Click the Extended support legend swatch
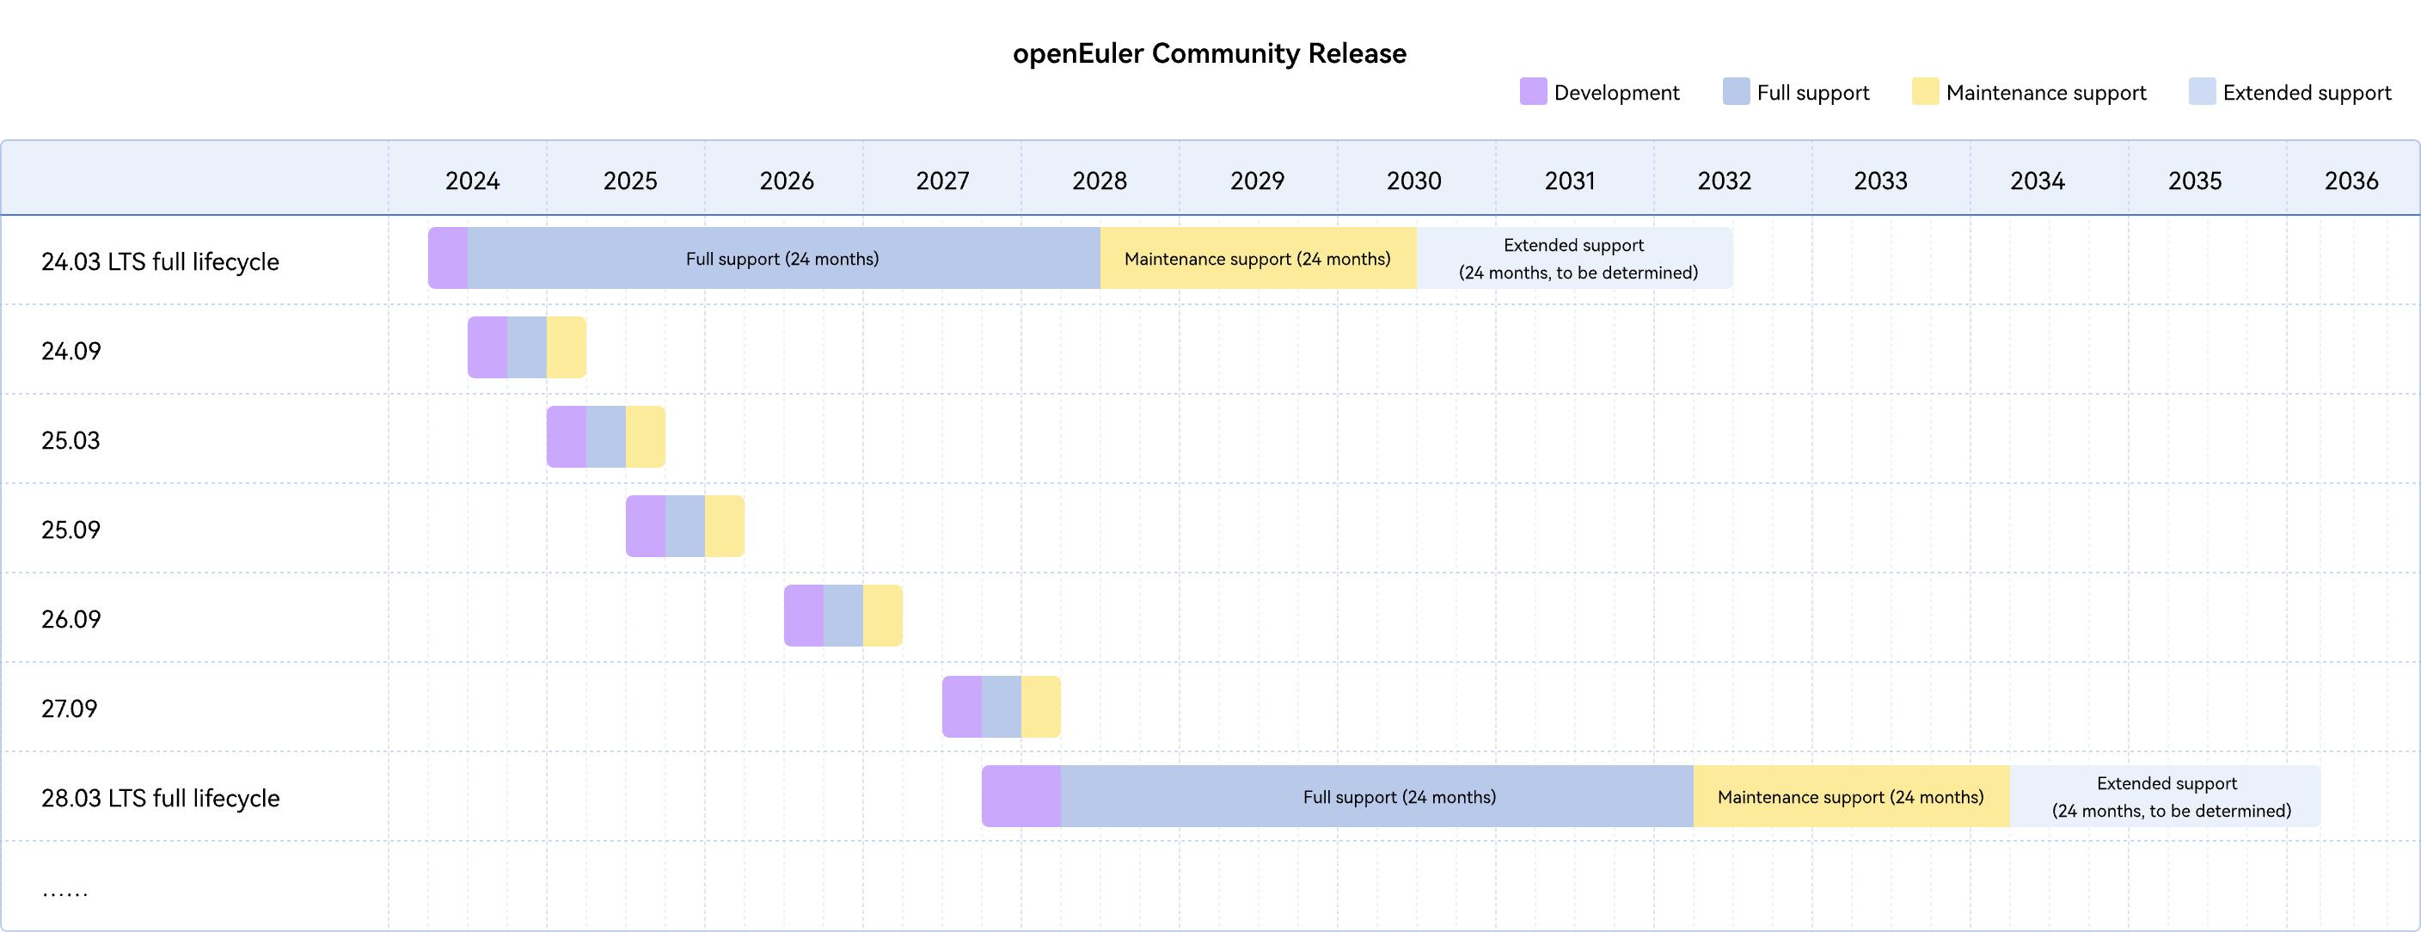The width and height of the screenshot is (2421, 932). pyautogui.click(x=2202, y=91)
